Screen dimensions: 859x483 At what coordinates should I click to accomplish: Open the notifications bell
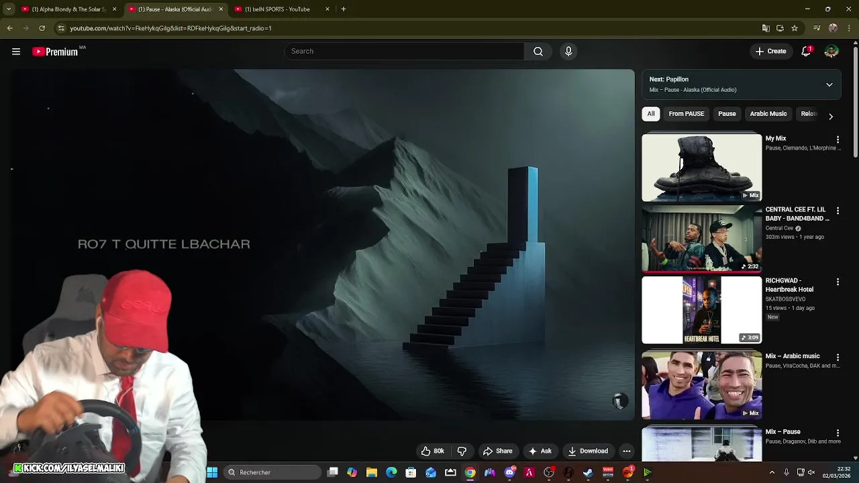coord(806,52)
